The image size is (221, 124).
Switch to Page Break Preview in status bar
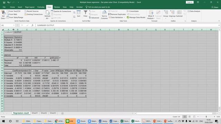[x=194, y=117]
